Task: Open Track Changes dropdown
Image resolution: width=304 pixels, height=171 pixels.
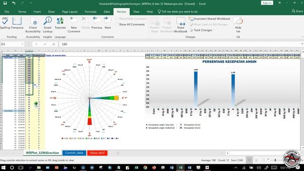Action: (x=202, y=30)
